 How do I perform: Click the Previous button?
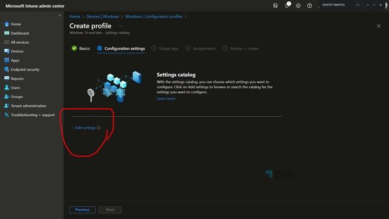pyautogui.click(x=83, y=210)
